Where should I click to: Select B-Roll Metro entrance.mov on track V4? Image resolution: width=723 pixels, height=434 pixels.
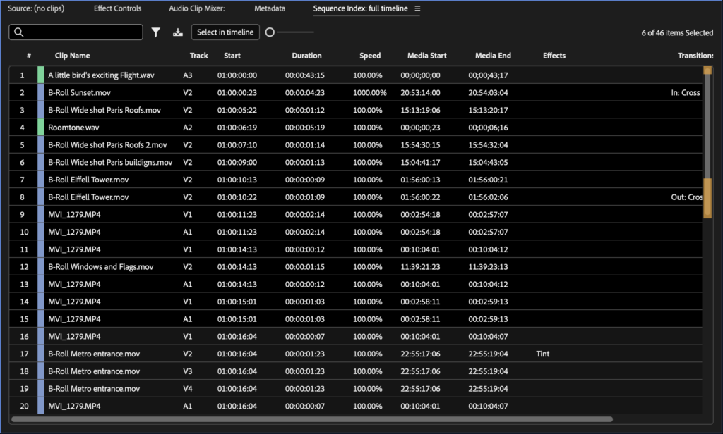94,389
